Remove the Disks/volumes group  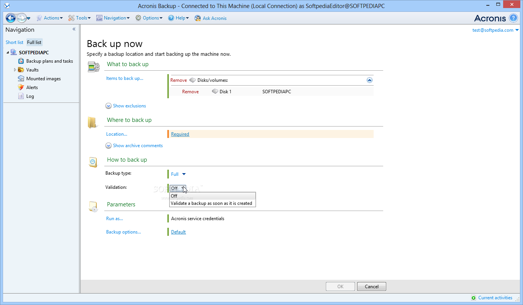[x=178, y=80]
